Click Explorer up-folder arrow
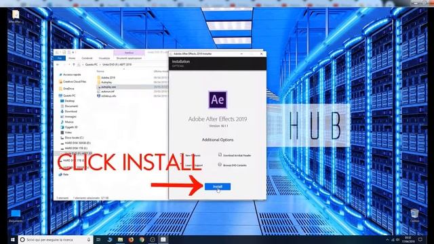Screen dimensions: 434x244 [x=74, y=64]
